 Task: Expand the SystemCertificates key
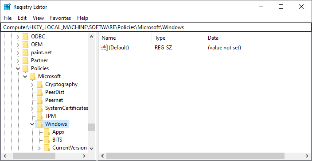[32, 109]
